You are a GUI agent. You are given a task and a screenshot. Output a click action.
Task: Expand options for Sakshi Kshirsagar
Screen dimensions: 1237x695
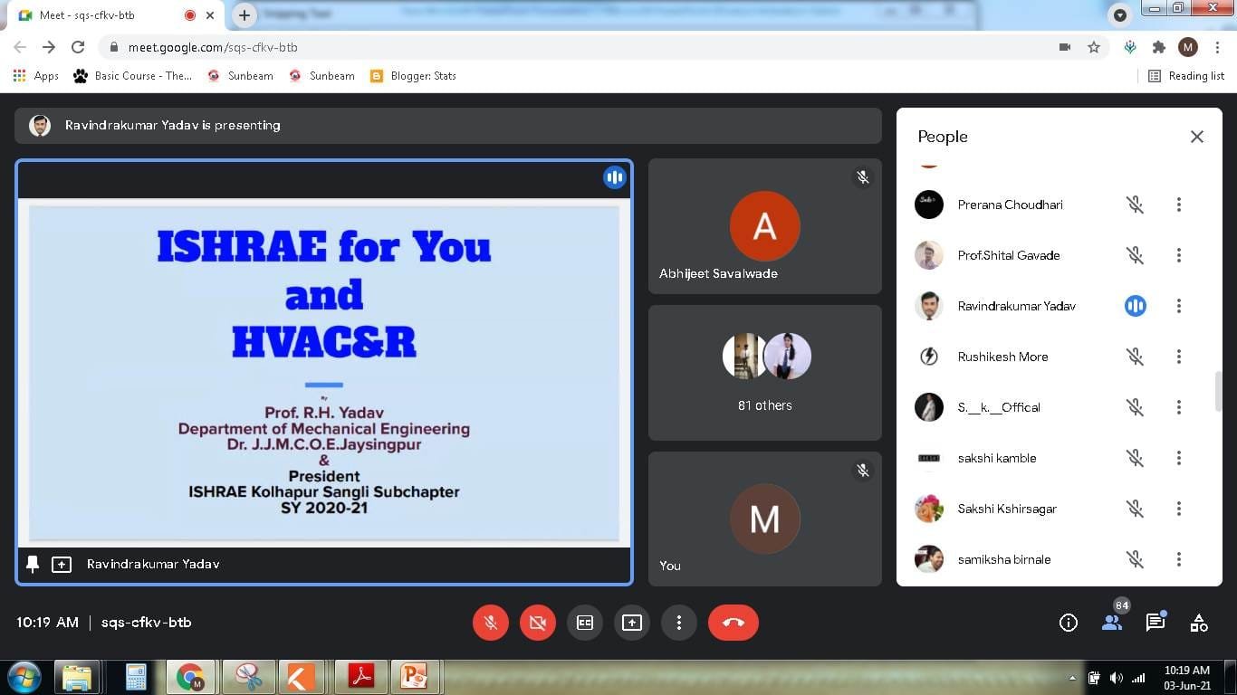(1178, 509)
